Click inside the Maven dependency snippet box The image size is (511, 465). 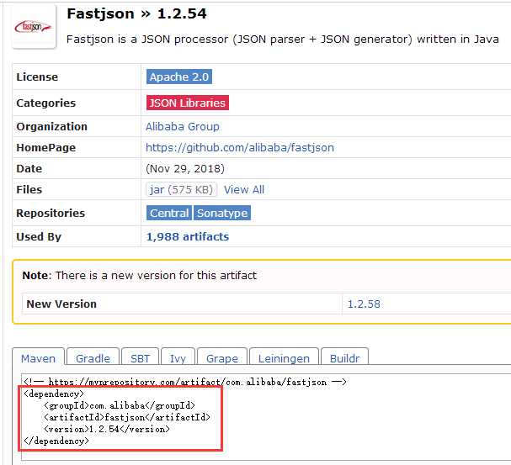click(266, 417)
